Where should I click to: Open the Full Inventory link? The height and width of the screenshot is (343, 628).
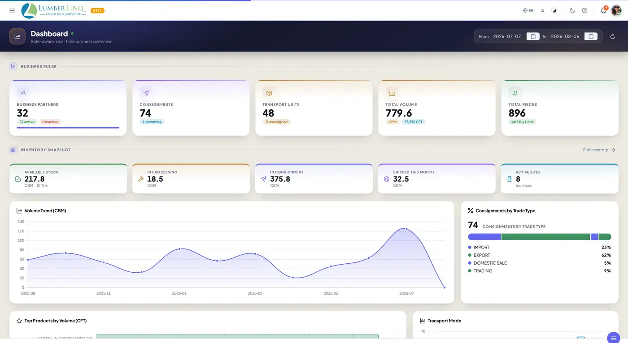tap(599, 150)
